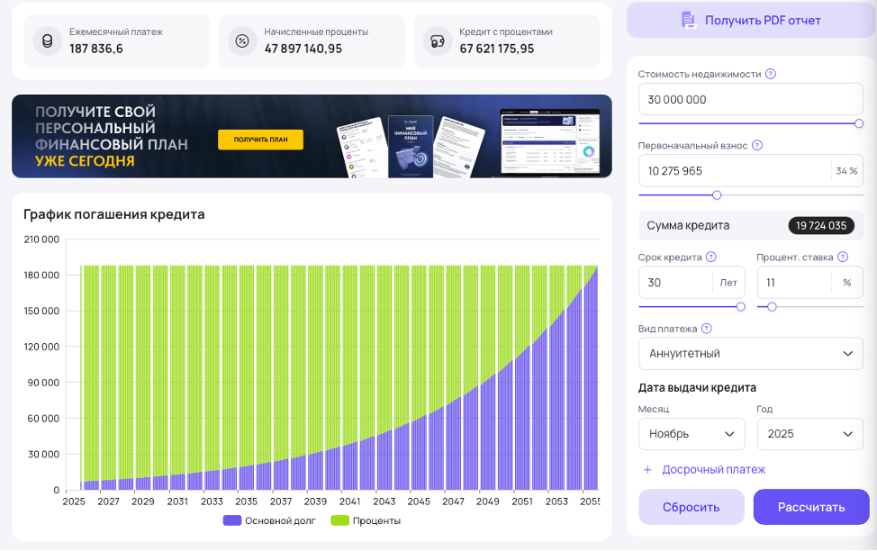Click the chart title График погашения кредита
This screenshot has width=877, height=551.
click(114, 214)
